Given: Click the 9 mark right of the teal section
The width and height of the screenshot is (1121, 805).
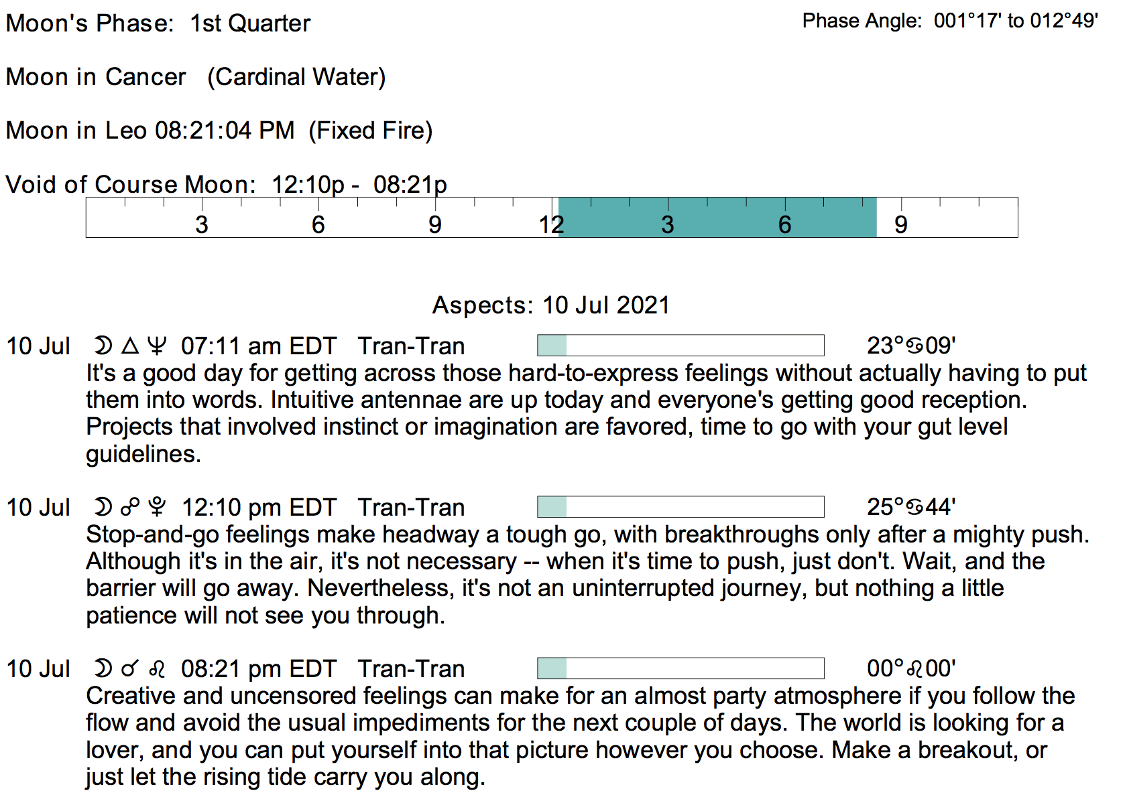Looking at the screenshot, I should click(901, 224).
